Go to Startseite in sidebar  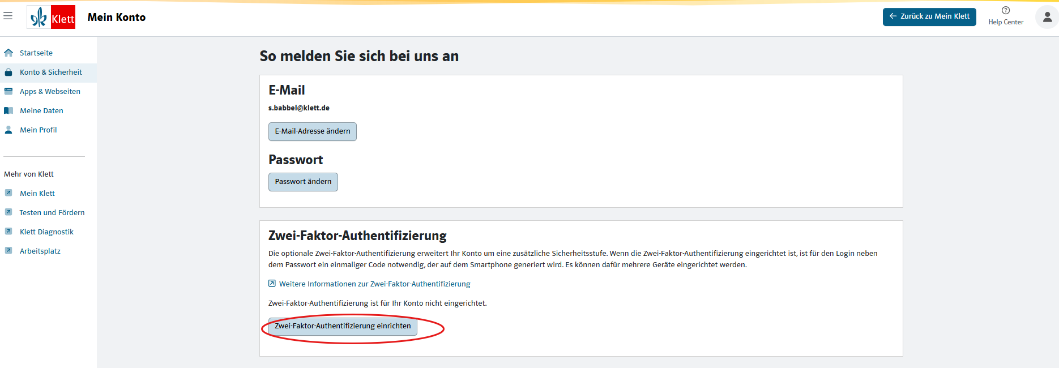tap(36, 53)
